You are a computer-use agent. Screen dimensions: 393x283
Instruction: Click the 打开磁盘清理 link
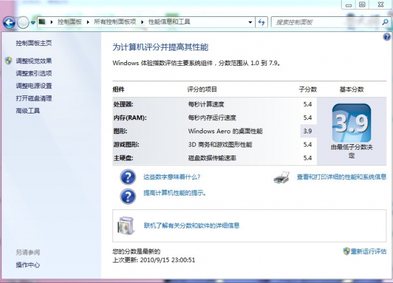point(34,98)
